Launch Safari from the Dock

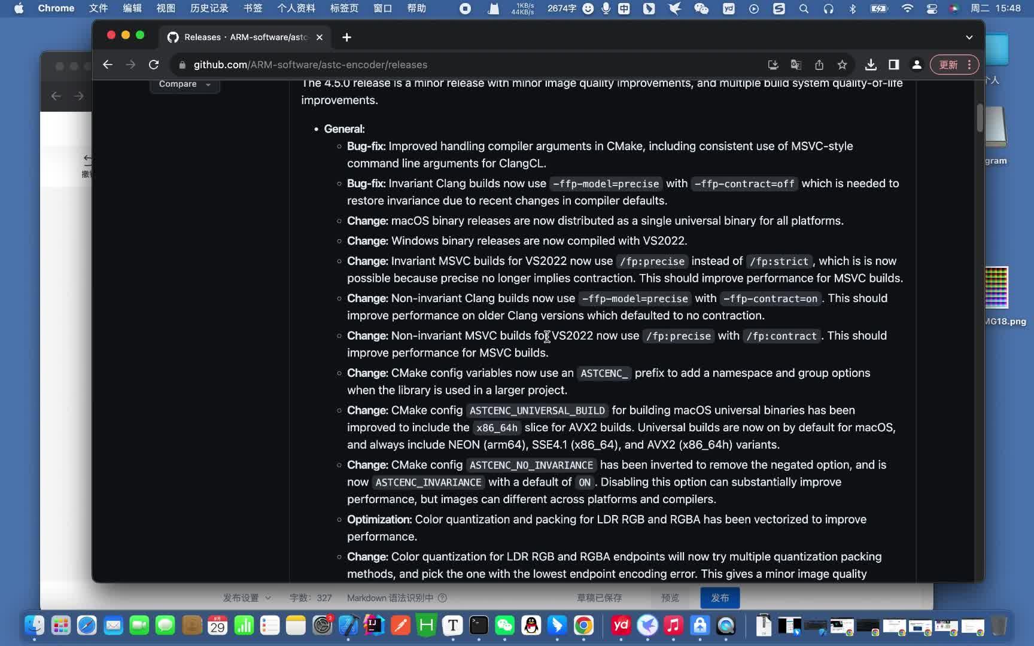(x=87, y=626)
